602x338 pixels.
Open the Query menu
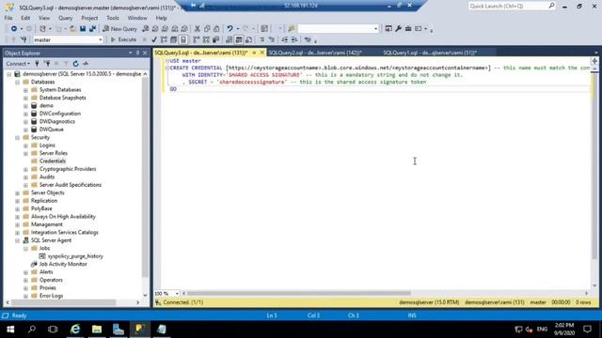65,18
